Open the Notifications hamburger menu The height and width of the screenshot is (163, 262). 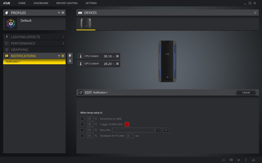(x=63, y=56)
